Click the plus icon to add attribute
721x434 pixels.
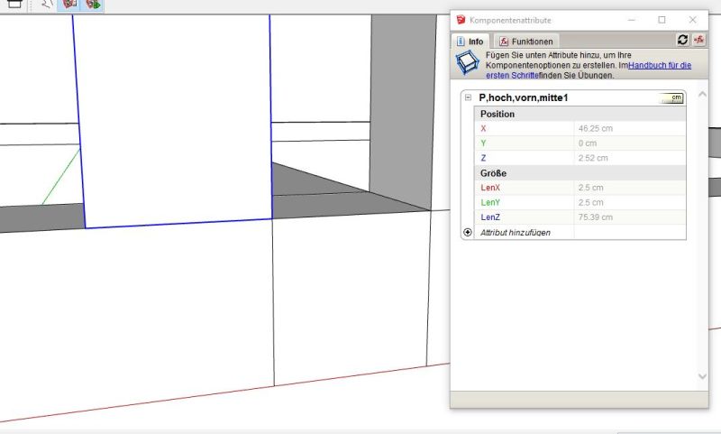point(468,232)
